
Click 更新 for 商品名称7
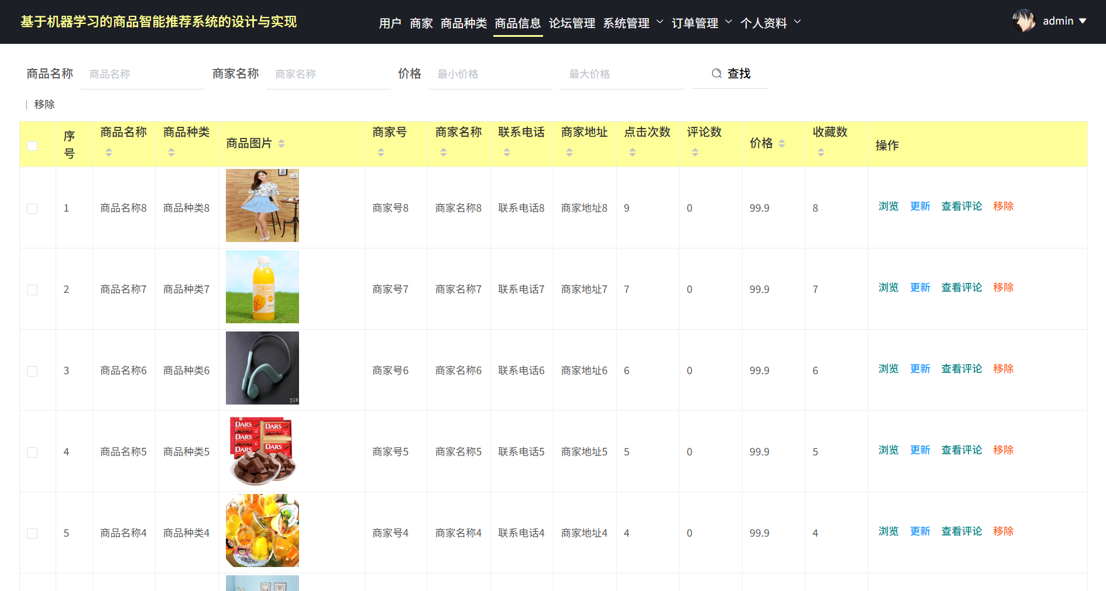(x=920, y=288)
